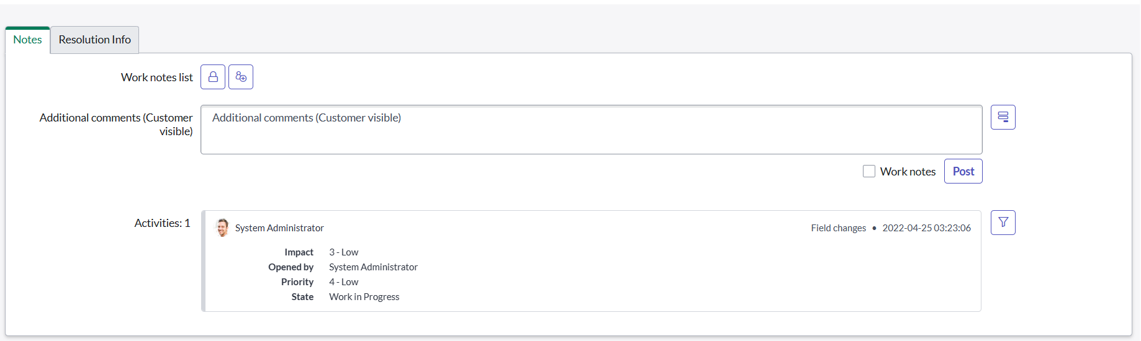Click the System Administrator avatar picture

click(x=222, y=228)
